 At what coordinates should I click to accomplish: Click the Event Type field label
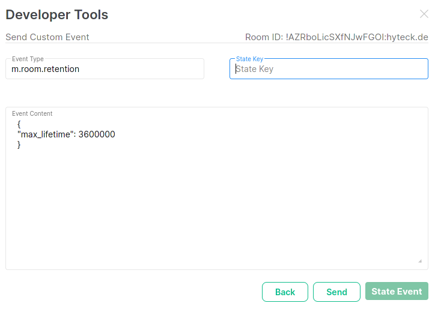pos(28,59)
